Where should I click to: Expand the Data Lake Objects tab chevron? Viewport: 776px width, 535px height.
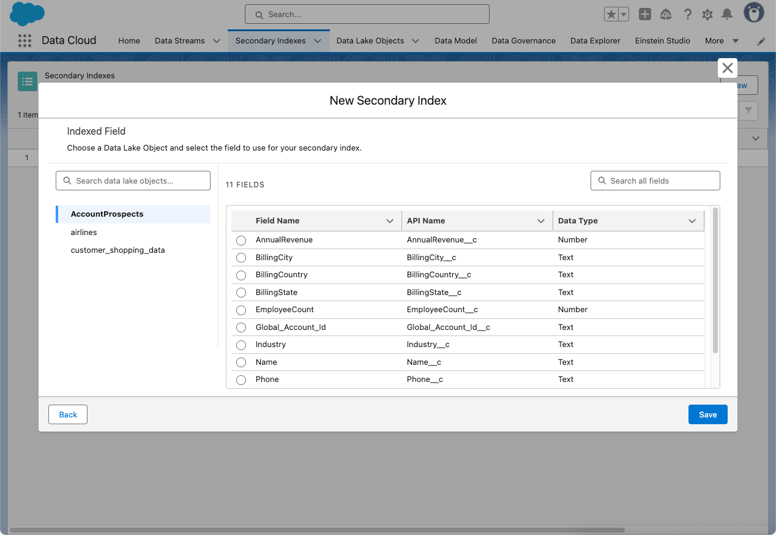click(416, 41)
